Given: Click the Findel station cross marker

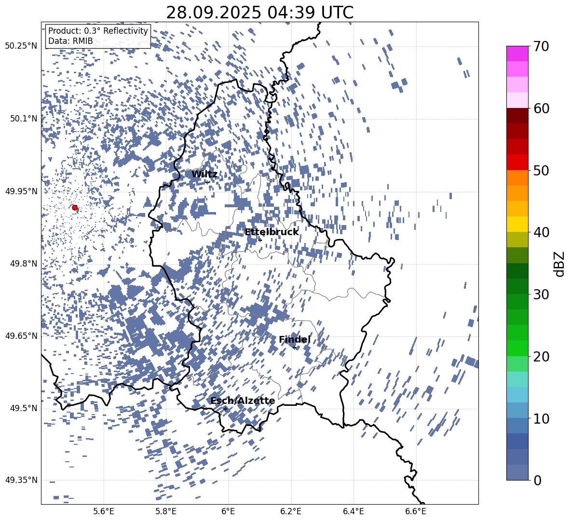Looking at the screenshot, I should (x=294, y=348).
